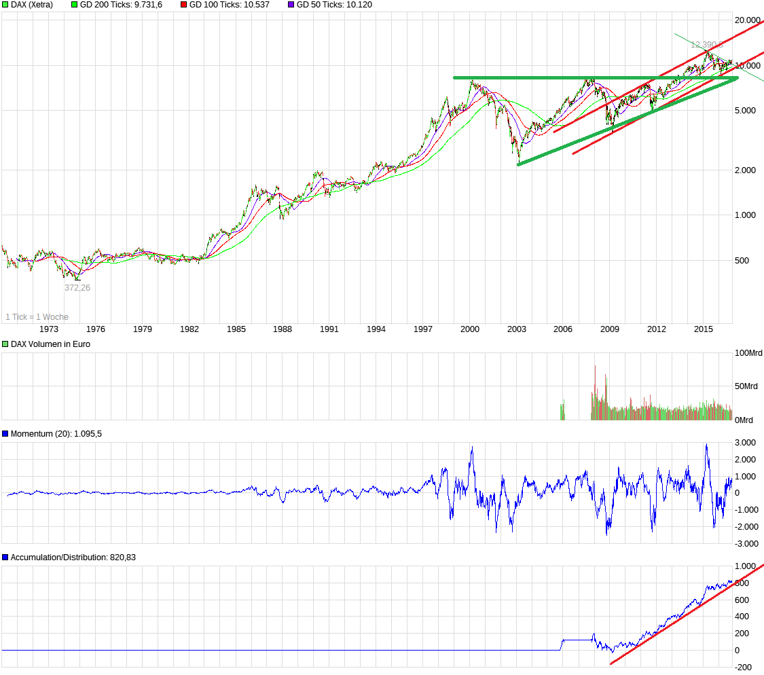Click the 1.000 price axis label

pyautogui.click(x=745, y=215)
